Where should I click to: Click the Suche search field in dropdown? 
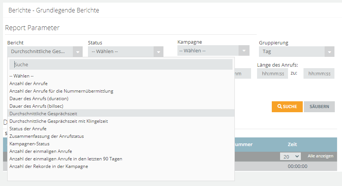tap(121, 65)
